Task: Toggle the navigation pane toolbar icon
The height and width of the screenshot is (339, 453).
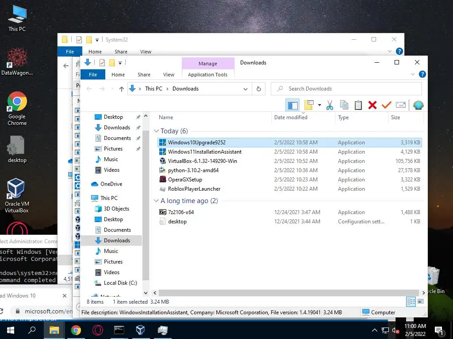Action: (x=292, y=105)
